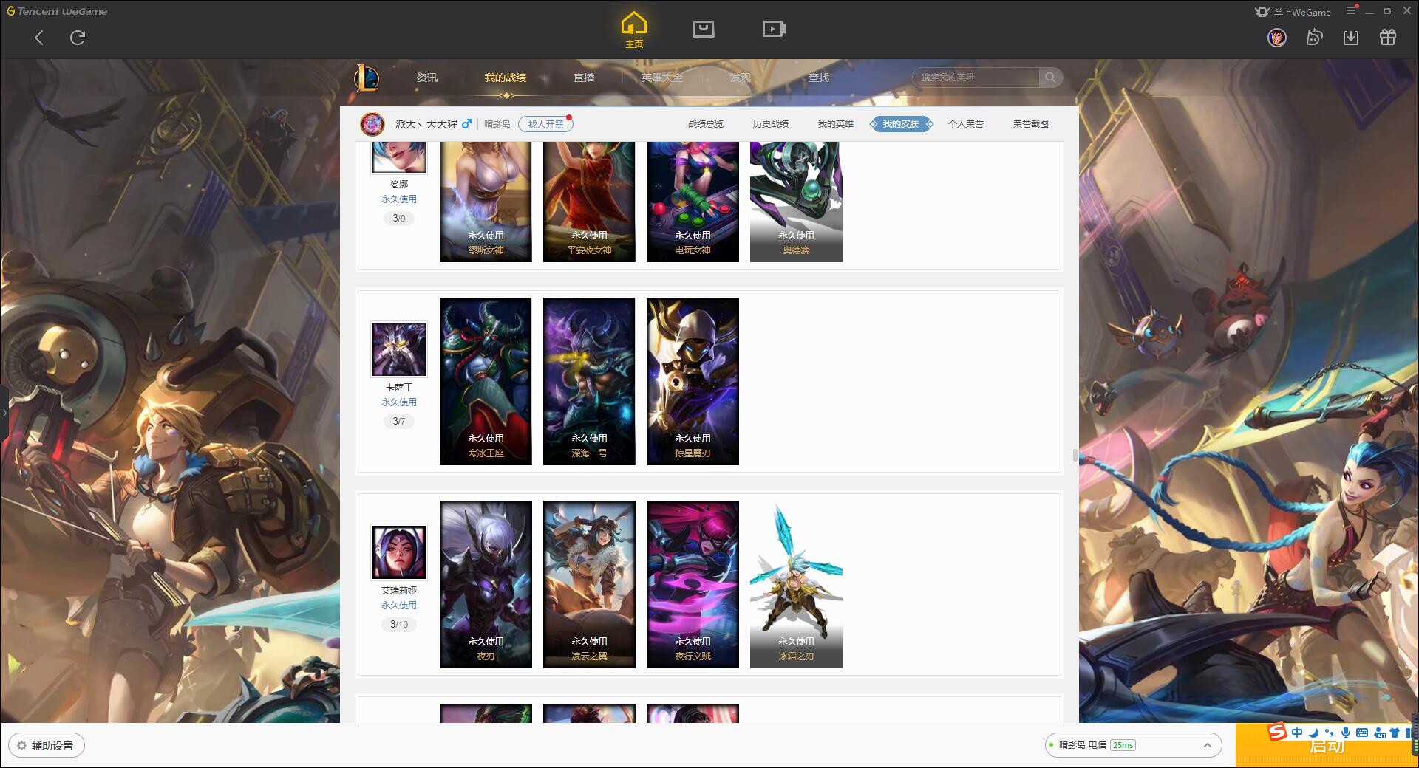Viewport: 1419px width, 768px height.
Task: Switch to 历史战绩 sub-tab
Action: (x=771, y=124)
